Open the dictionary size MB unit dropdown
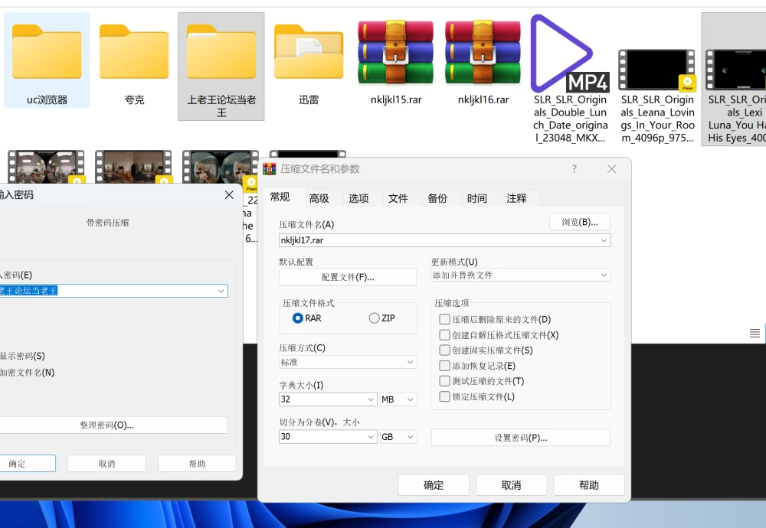This screenshot has width=766, height=528. tap(398, 399)
